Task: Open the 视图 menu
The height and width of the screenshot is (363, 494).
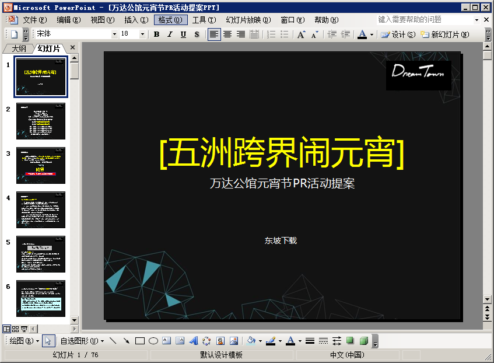Action: (x=103, y=20)
